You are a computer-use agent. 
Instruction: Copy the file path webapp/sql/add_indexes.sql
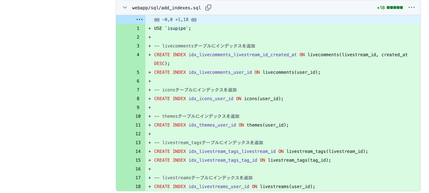[x=208, y=8]
